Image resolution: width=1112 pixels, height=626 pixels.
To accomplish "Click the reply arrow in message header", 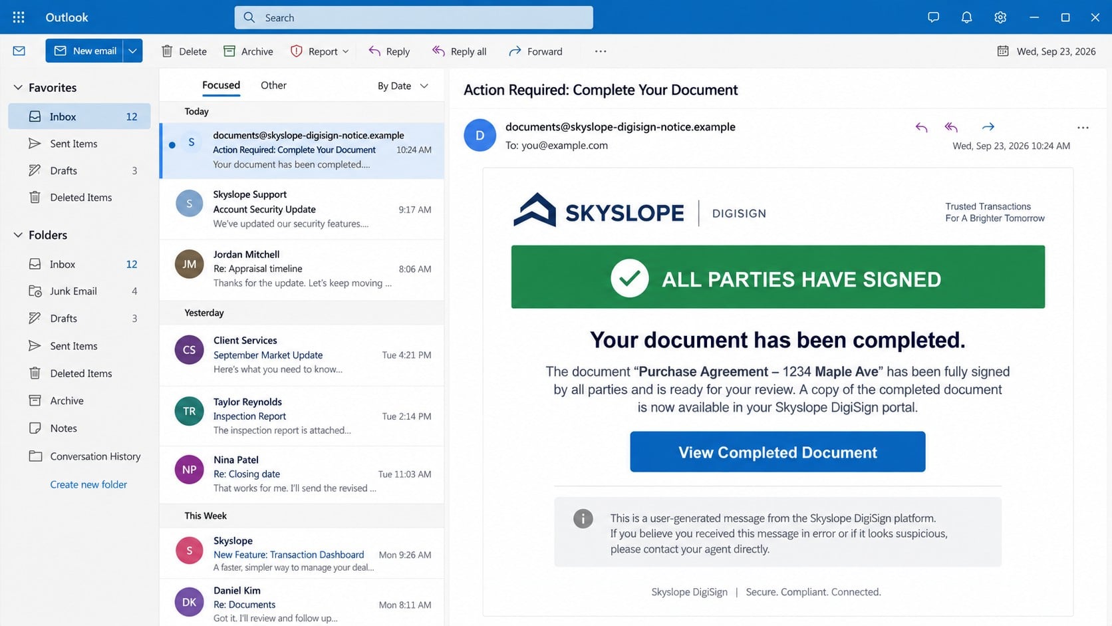I will pos(921,127).
